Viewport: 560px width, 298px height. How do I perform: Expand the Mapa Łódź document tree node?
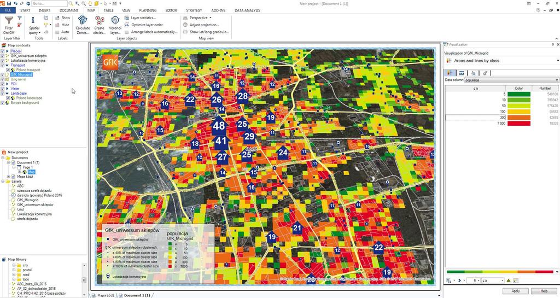click(9, 177)
